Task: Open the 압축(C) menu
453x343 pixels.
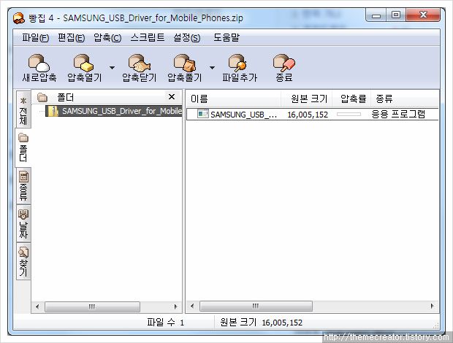Action: pyautogui.click(x=107, y=37)
